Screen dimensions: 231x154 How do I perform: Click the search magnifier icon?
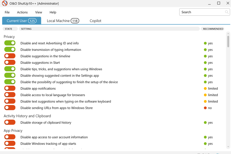pyautogui.click(x=227, y=12)
